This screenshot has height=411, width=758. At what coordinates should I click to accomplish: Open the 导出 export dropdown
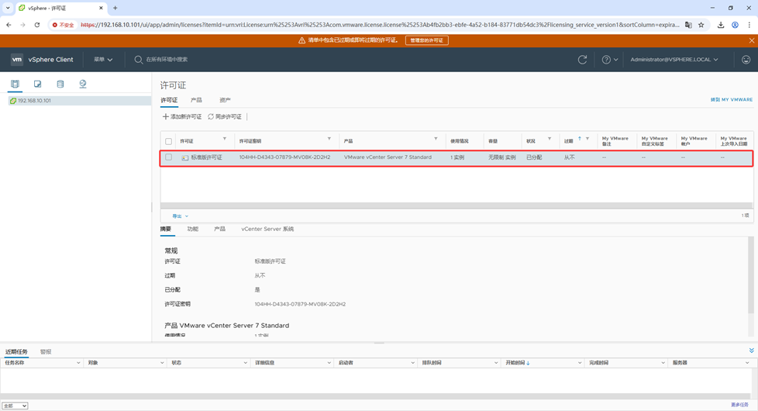click(x=180, y=216)
